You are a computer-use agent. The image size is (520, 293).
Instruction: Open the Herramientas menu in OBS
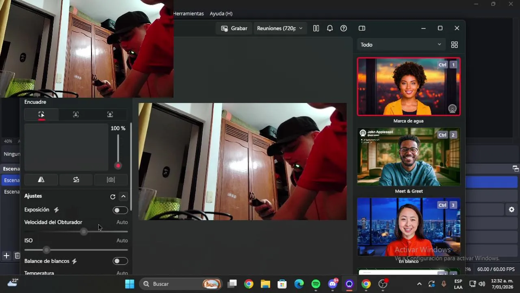[188, 13]
